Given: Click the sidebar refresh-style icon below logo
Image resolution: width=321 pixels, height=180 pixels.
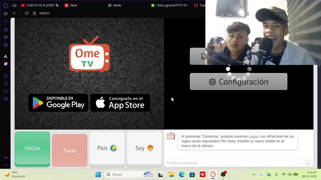Looking at the screenshot, I should 6,13.
